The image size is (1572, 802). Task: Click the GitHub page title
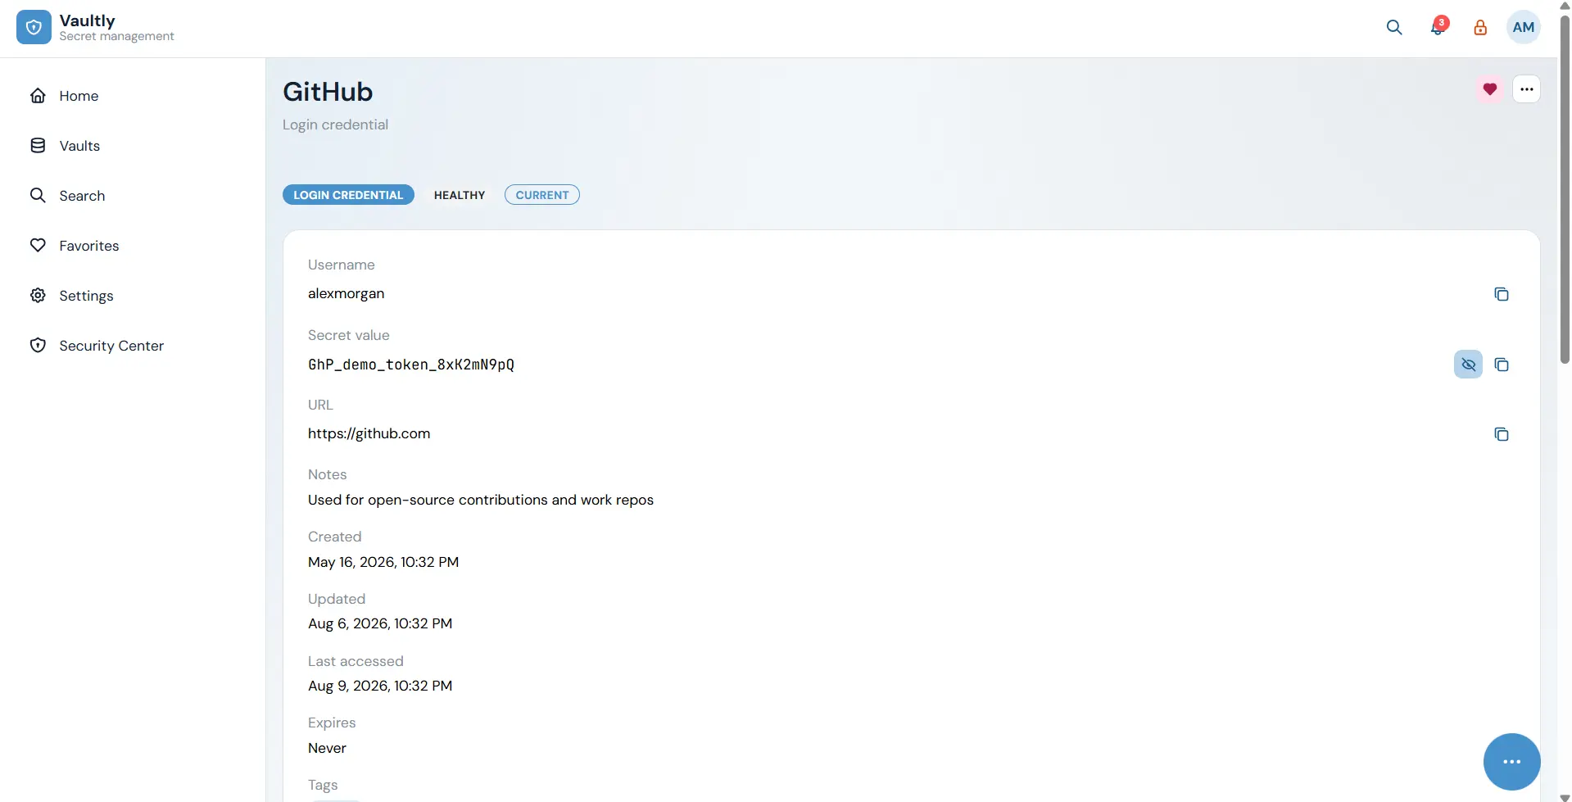click(328, 92)
